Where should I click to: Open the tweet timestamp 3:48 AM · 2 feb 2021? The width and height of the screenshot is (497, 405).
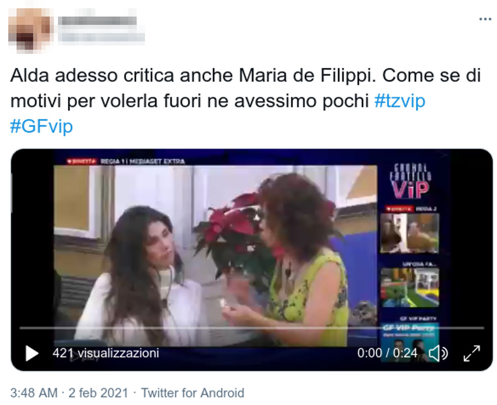[70, 393]
